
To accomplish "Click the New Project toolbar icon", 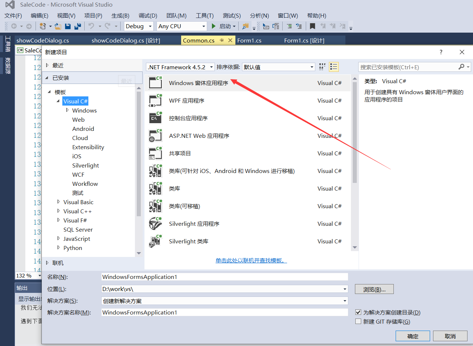I will tap(43, 26).
